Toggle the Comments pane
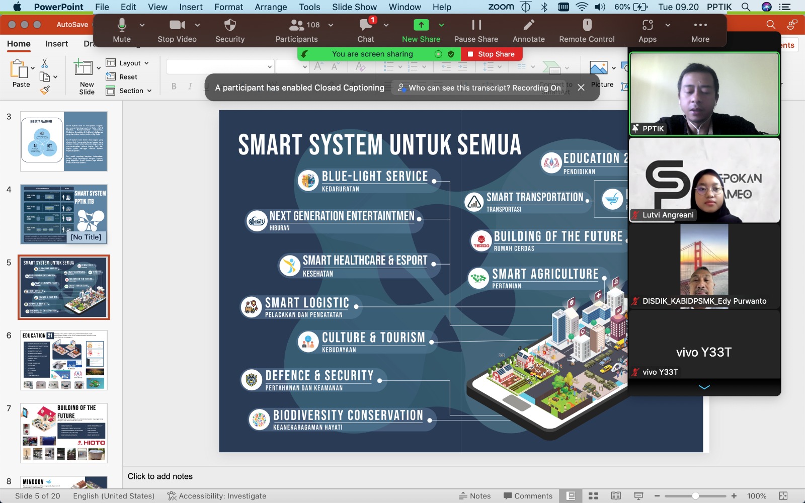The image size is (805, 503). (528, 496)
